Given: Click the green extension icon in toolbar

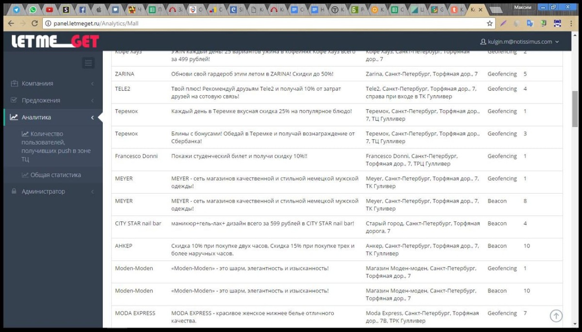Looking at the screenshot, I should [x=544, y=23].
